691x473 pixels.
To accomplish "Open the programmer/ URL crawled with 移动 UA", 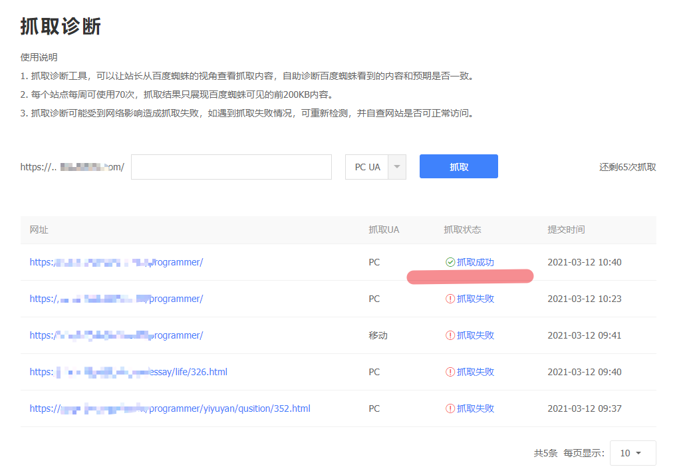I will point(116,335).
